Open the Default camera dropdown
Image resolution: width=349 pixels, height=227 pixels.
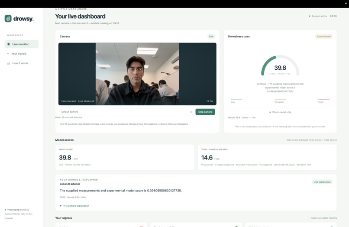(x=126, y=112)
